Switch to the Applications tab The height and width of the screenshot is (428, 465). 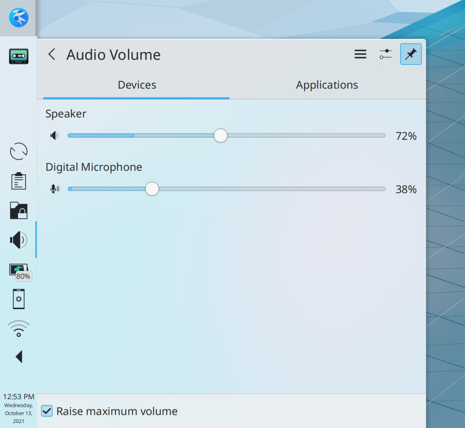(x=327, y=85)
